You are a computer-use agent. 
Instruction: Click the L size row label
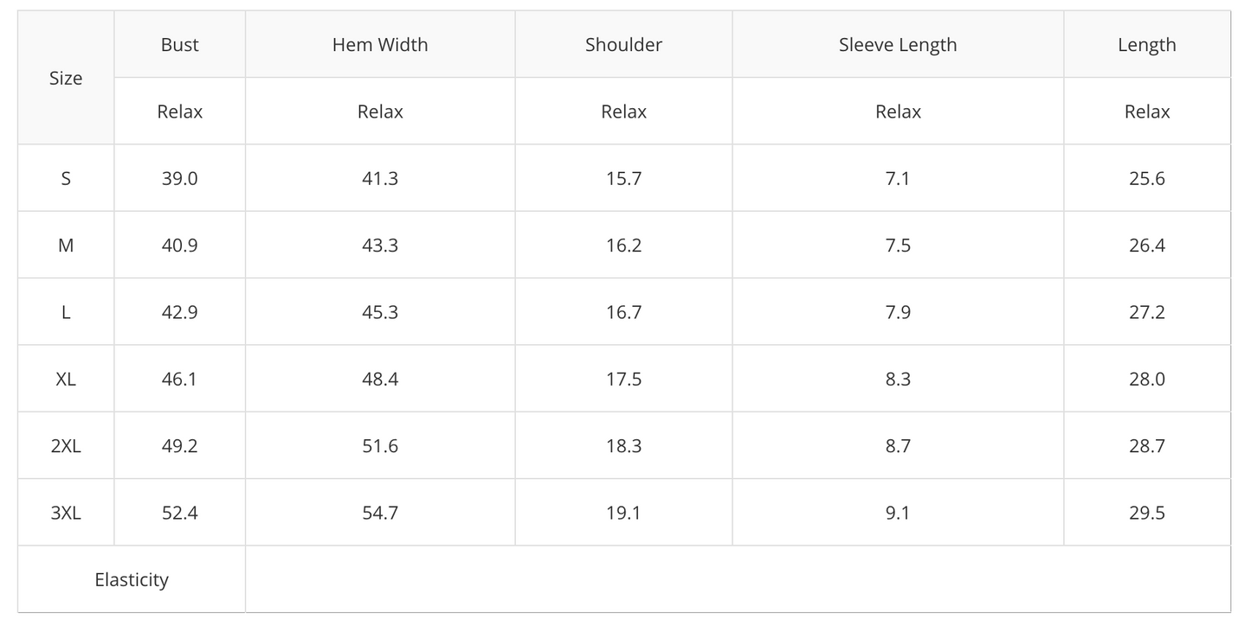pos(66,312)
